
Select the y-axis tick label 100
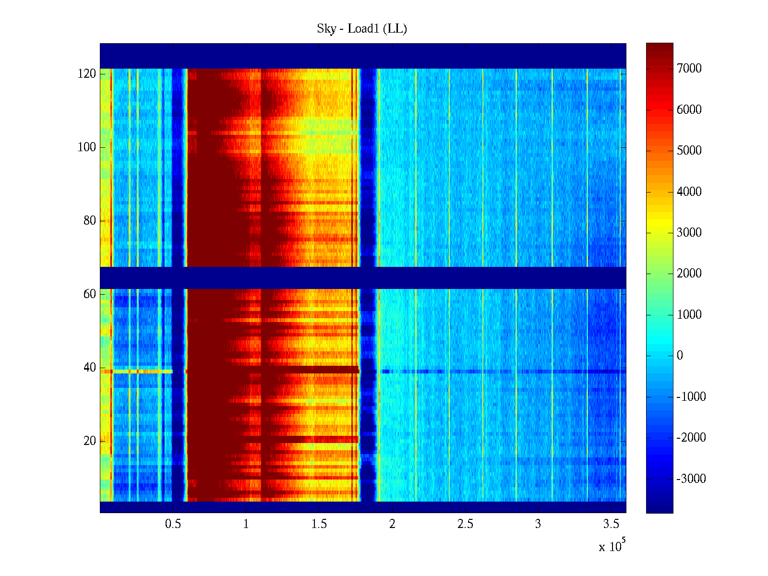coord(86,147)
